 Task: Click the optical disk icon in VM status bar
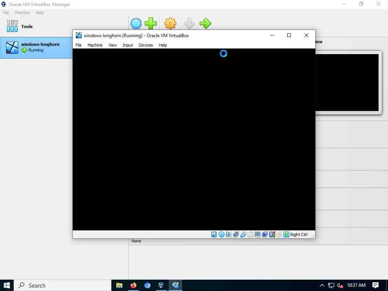pos(221,234)
